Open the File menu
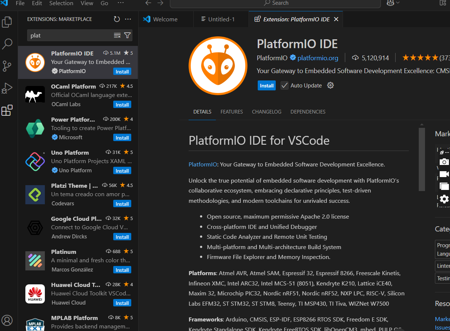 point(20,3)
